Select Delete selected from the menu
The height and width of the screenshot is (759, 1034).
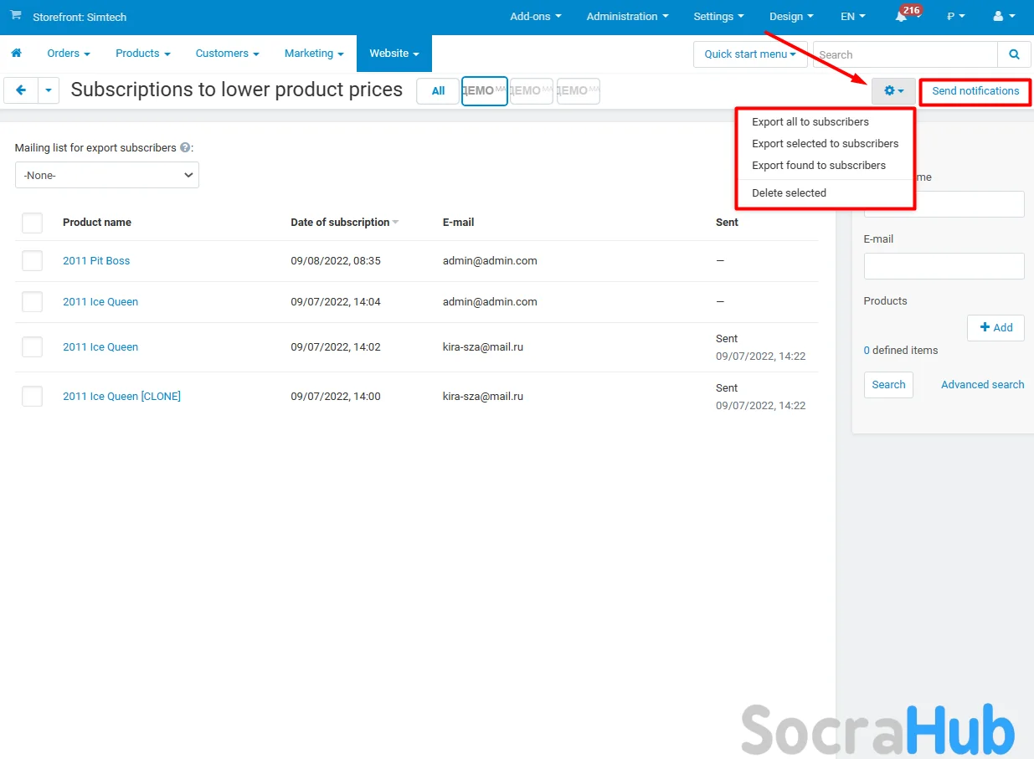[x=789, y=193]
